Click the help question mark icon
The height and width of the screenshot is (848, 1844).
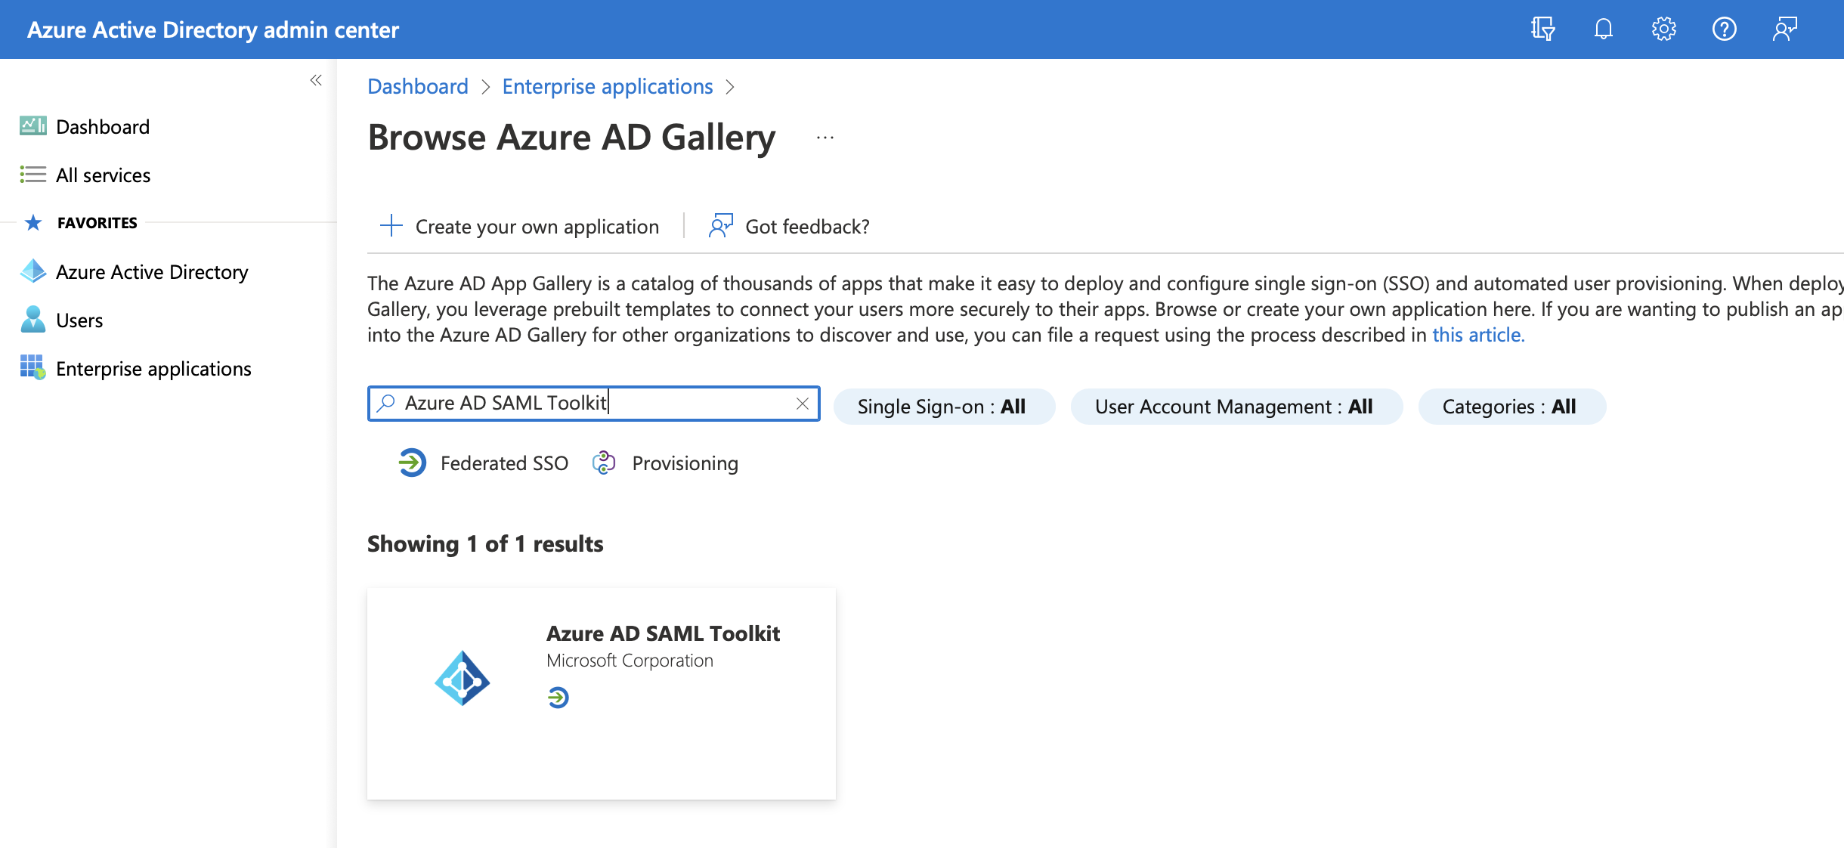pyautogui.click(x=1725, y=28)
